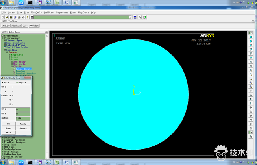Set the front view icon

[251, 45]
